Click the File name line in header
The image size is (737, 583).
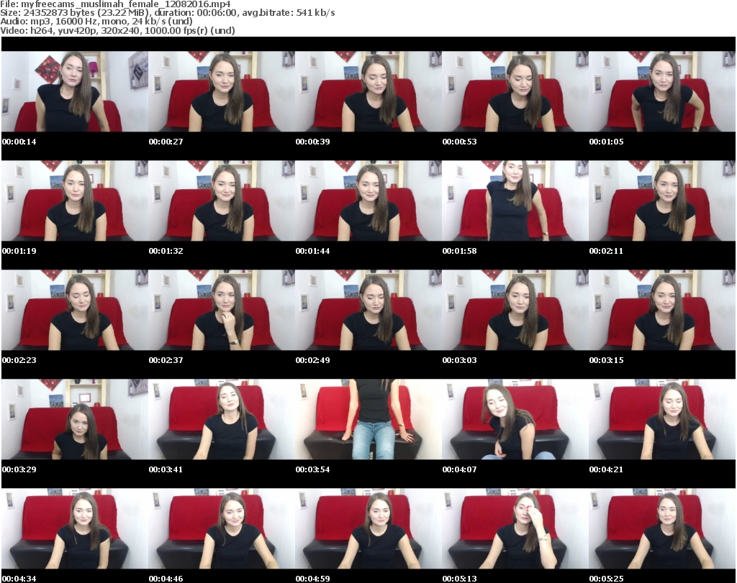click(115, 4)
